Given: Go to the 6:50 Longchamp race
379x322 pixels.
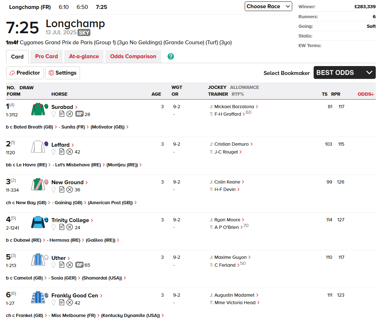Looking at the screenshot, I should point(82,7).
